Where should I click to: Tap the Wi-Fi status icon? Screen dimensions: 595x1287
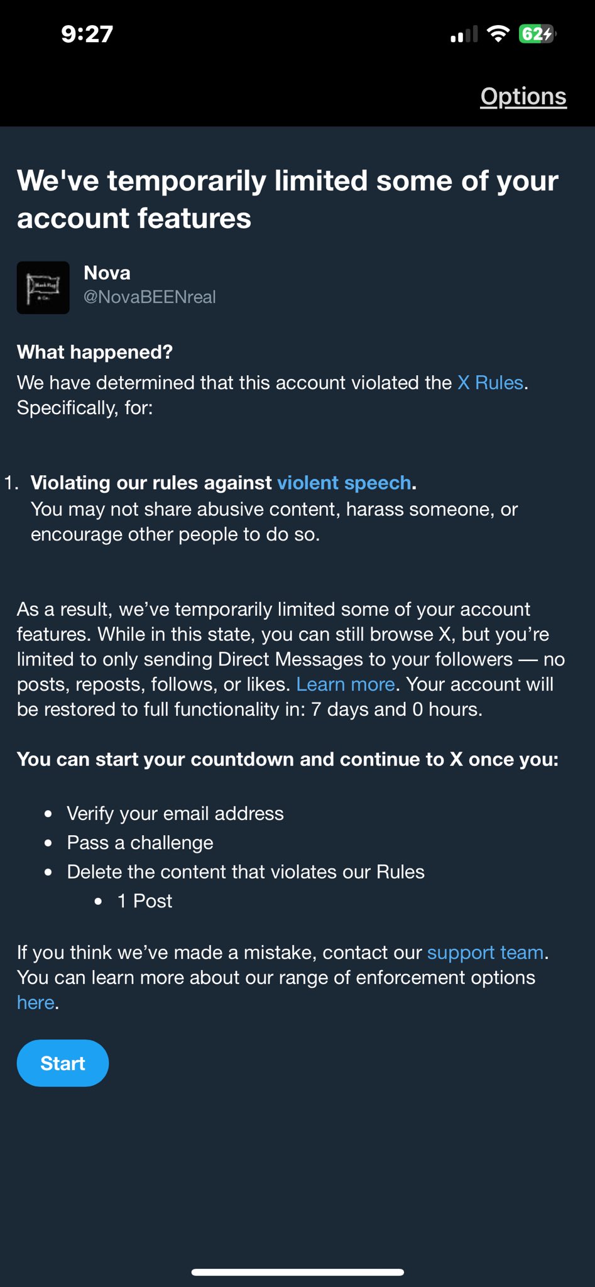click(498, 34)
